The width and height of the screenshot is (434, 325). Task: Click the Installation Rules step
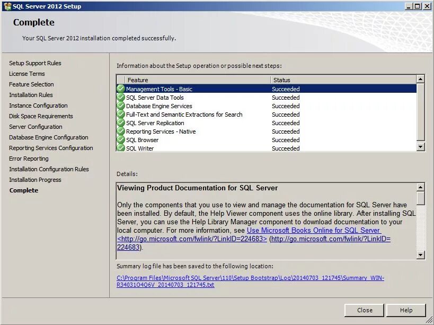(31, 95)
